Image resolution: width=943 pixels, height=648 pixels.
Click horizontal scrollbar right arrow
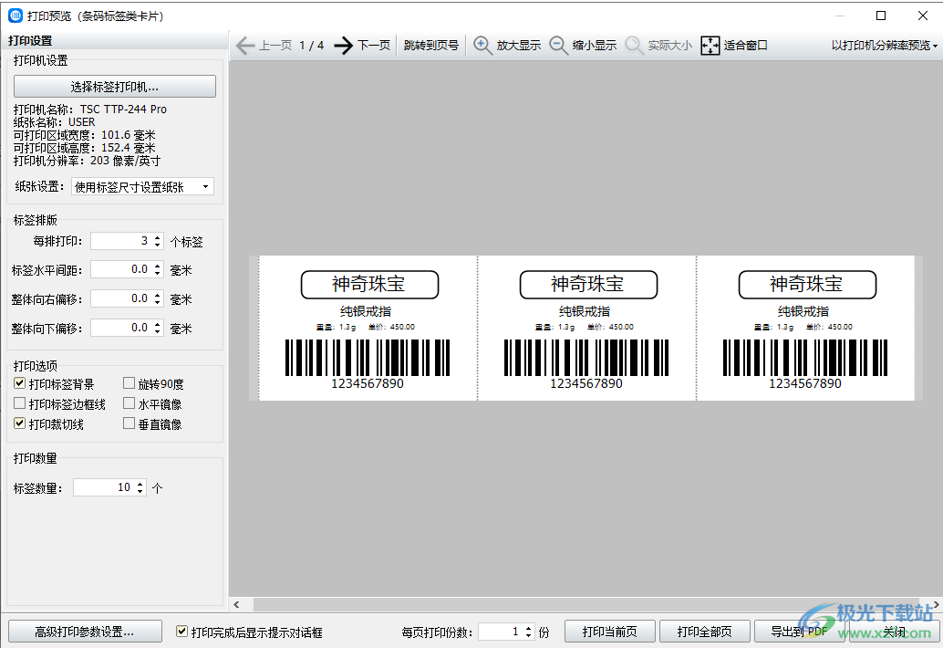pyautogui.click(x=936, y=604)
